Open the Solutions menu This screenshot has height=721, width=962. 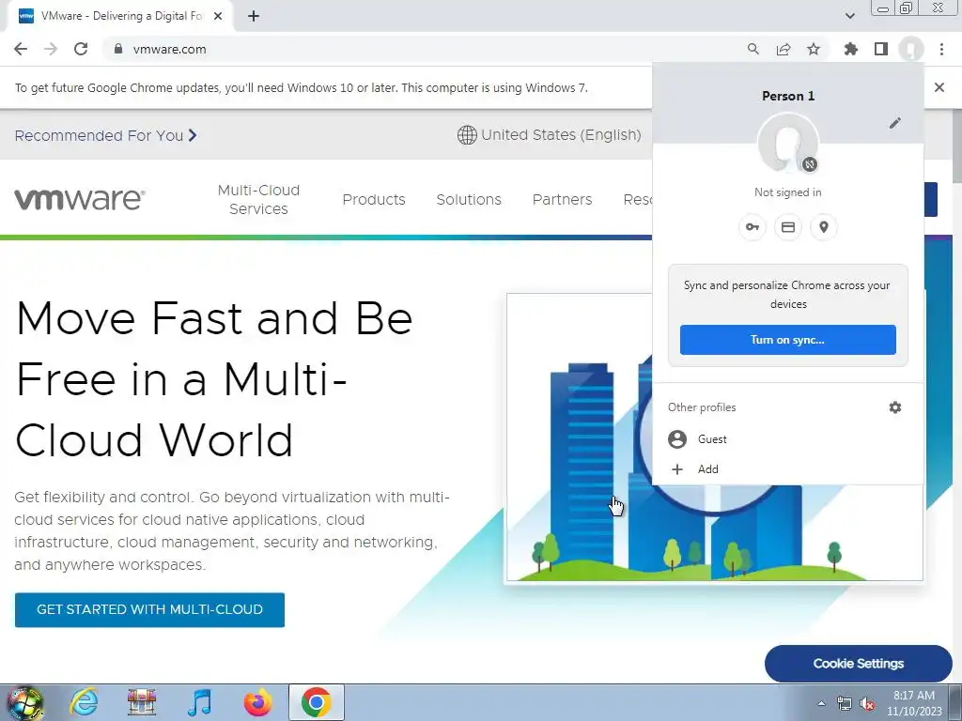tap(469, 199)
